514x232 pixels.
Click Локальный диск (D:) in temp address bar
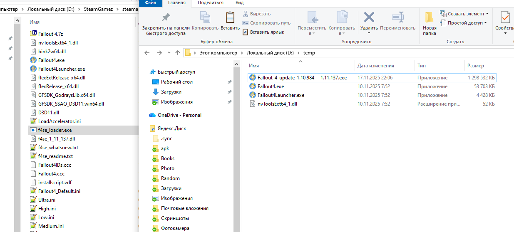[x=270, y=53]
